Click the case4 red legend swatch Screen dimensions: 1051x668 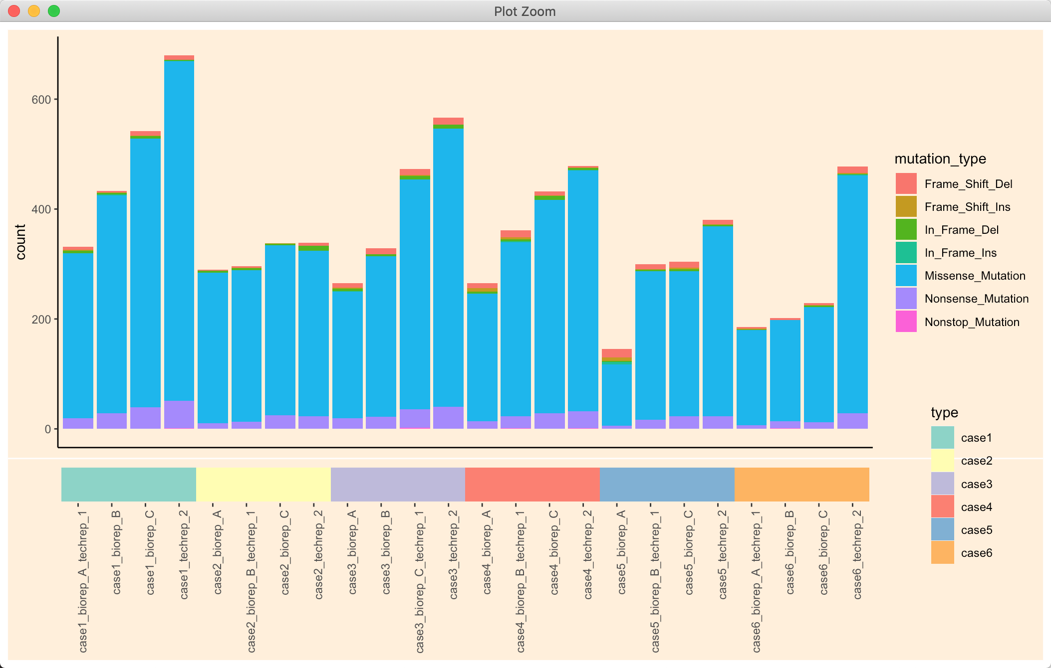(x=942, y=506)
